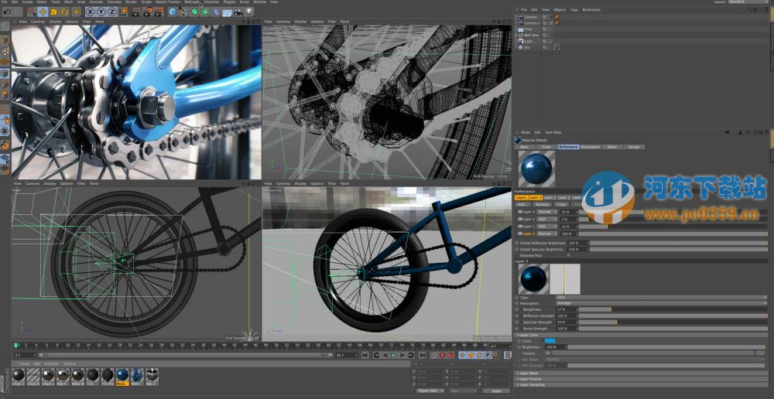
Task: Open the Attenuation Average dropdown
Action: (662, 303)
